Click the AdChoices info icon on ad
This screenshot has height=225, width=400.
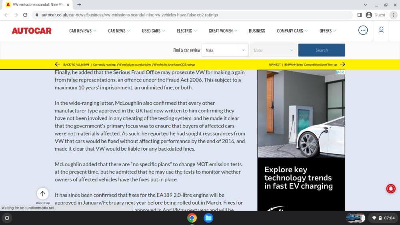coord(338,72)
